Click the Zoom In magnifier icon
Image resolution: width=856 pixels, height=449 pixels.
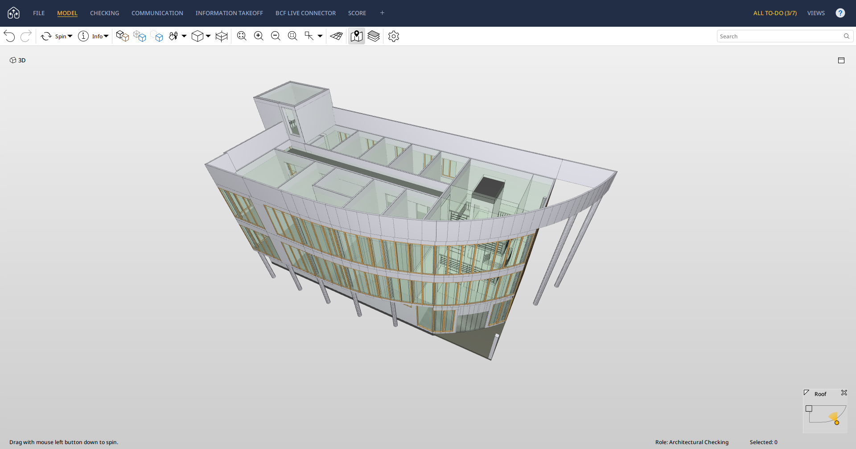[259, 36]
